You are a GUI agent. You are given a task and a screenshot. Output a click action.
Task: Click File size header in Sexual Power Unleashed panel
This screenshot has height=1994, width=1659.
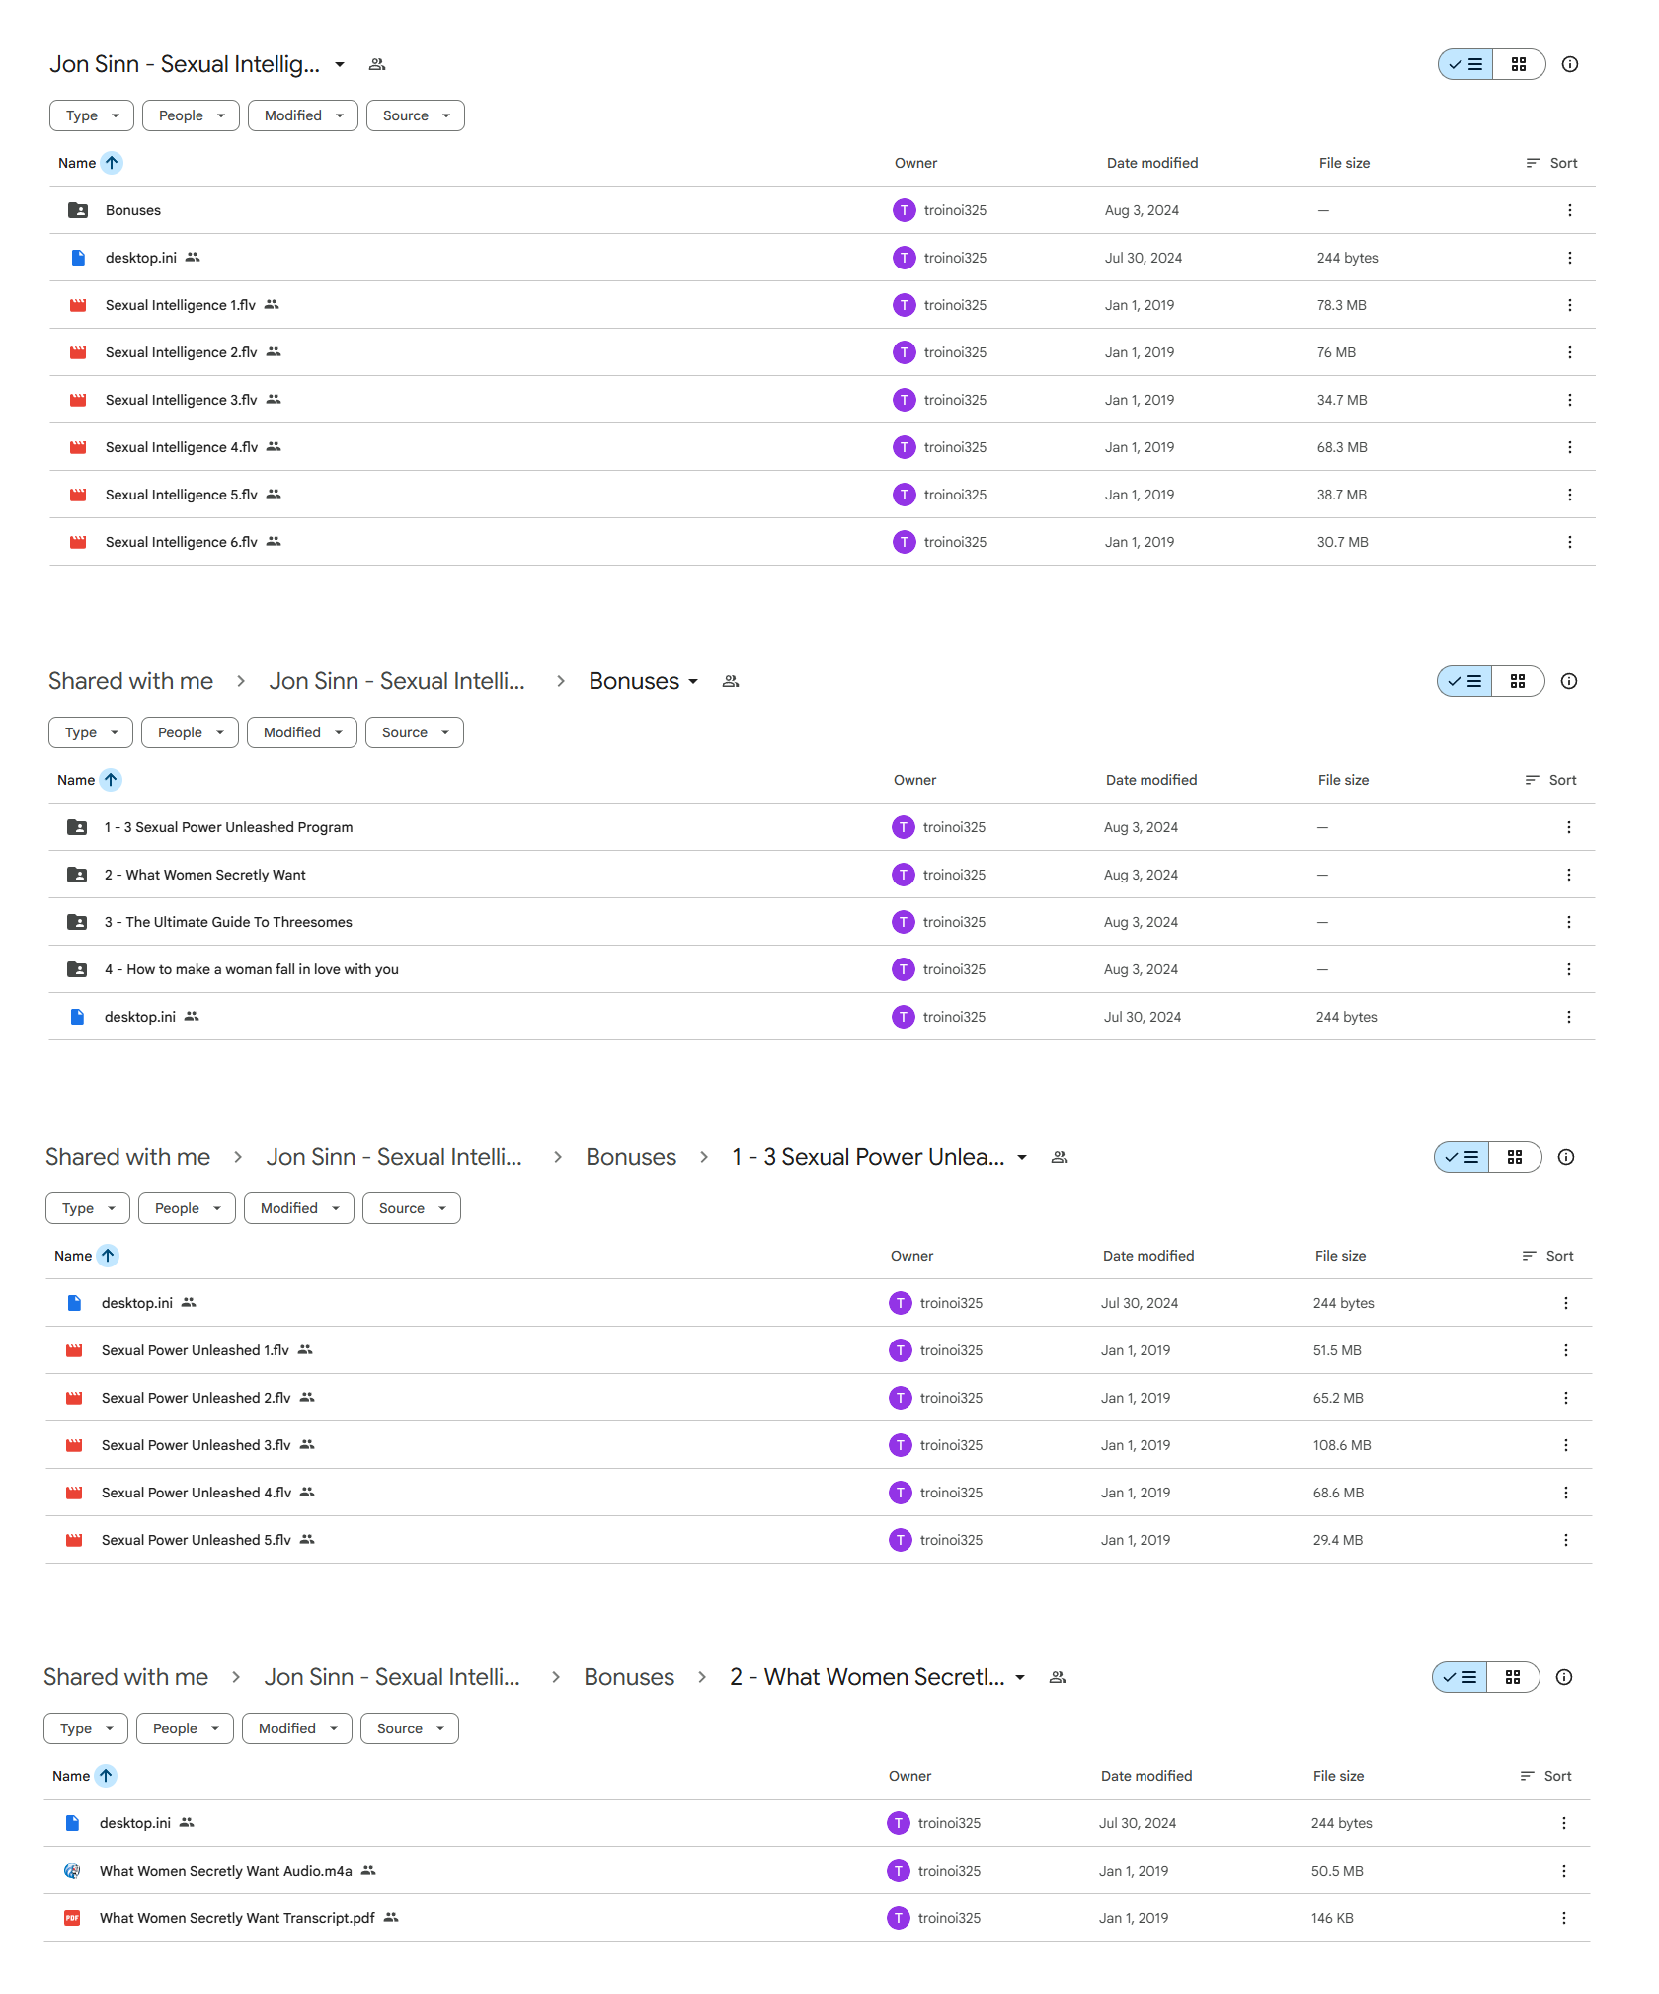tap(1340, 1256)
